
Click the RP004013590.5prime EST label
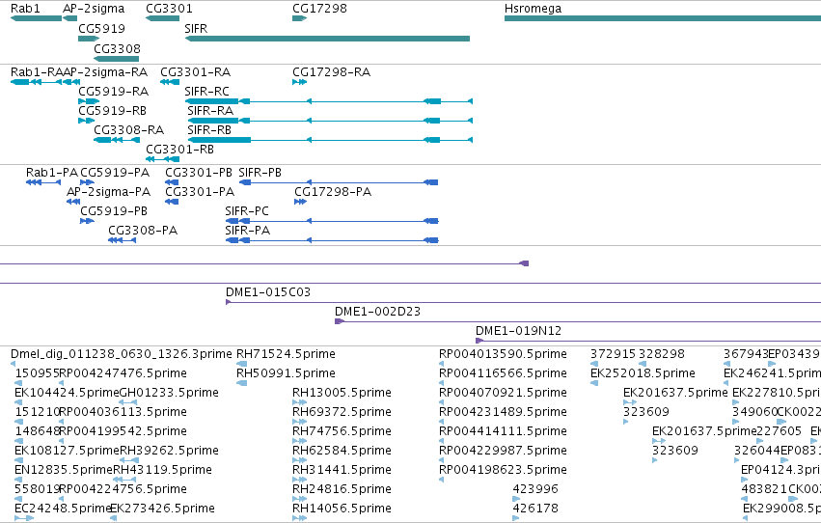tap(503, 354)
